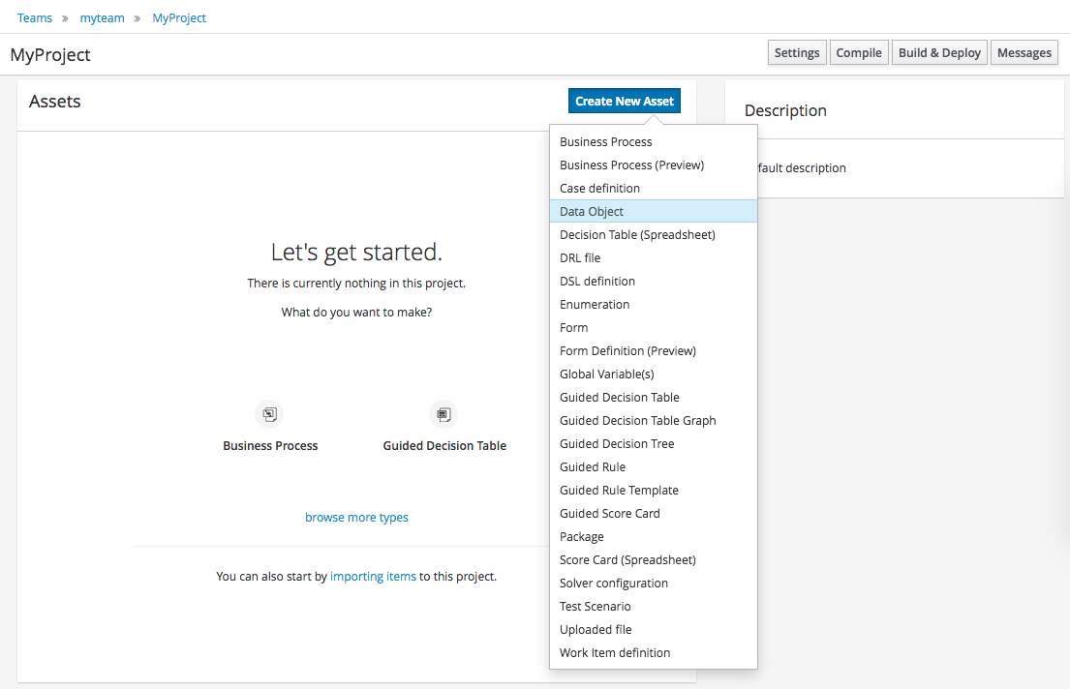Viewport: 1070px width, 689px height.
Task: Choose Guided Decision Table Graph entry
Action: 653,420
